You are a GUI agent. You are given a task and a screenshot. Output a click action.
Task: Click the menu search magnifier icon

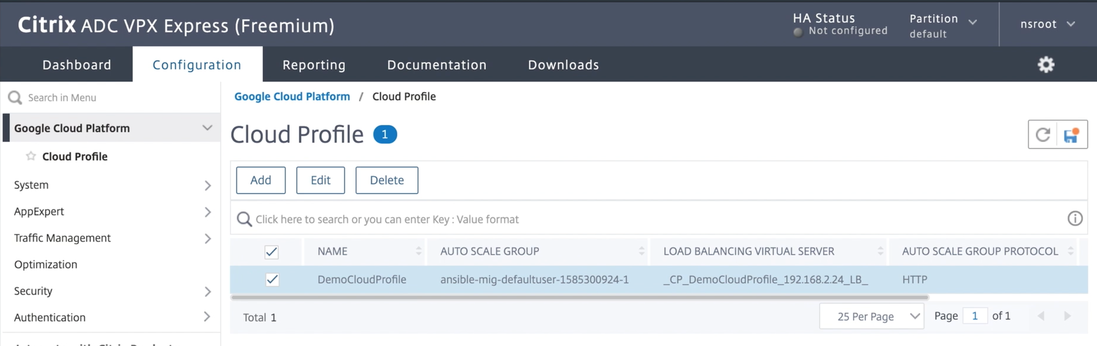15,98
